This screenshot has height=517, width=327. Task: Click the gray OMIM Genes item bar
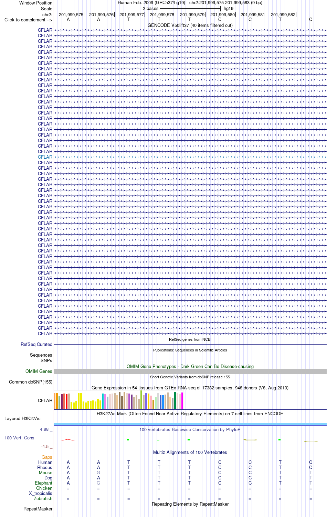click(x=190, y=371)
